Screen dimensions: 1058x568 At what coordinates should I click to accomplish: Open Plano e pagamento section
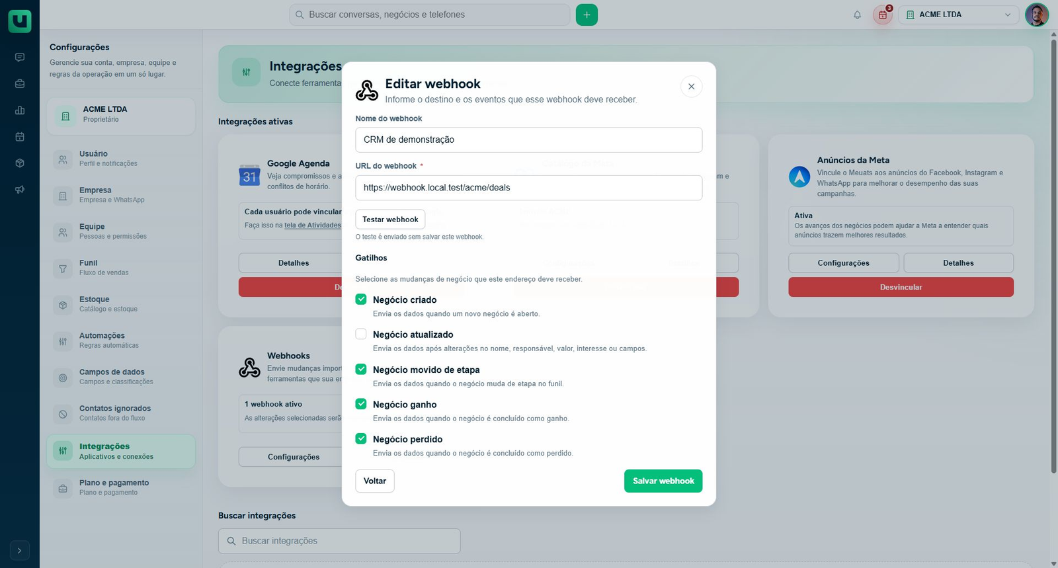121,488
